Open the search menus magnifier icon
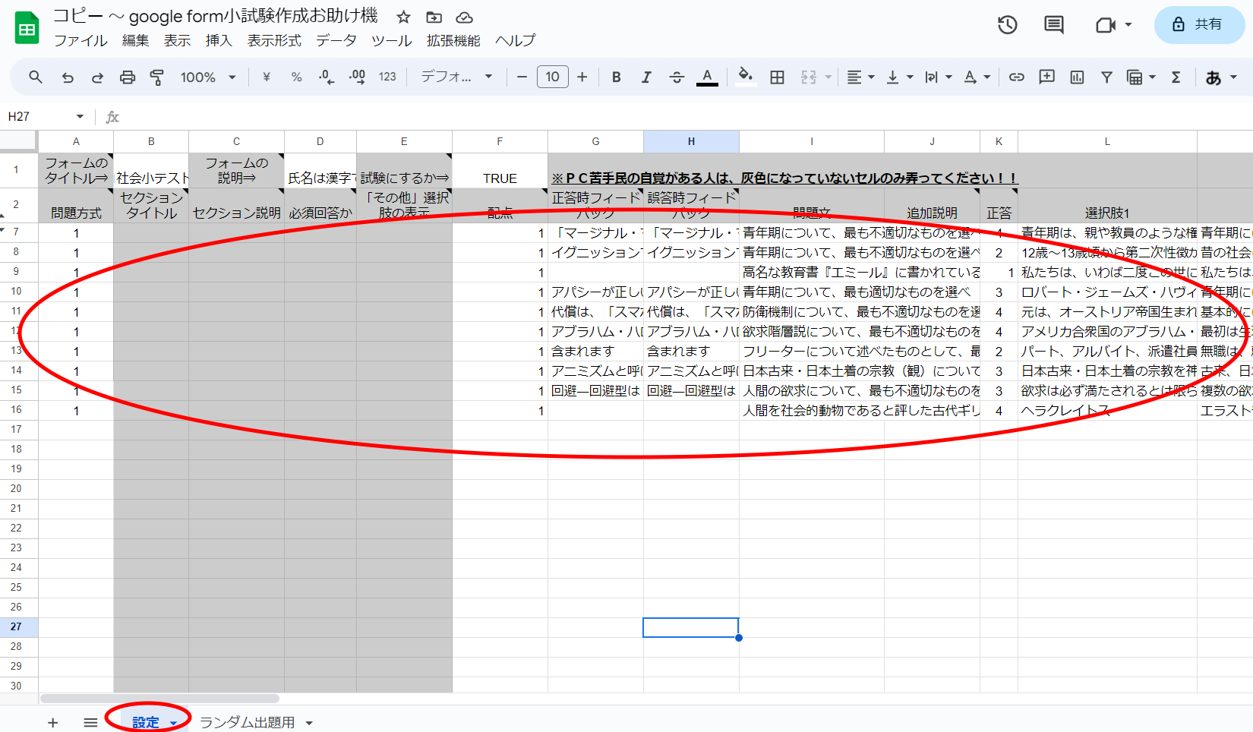The image size is (1253, 732). (x=36, y=77)
